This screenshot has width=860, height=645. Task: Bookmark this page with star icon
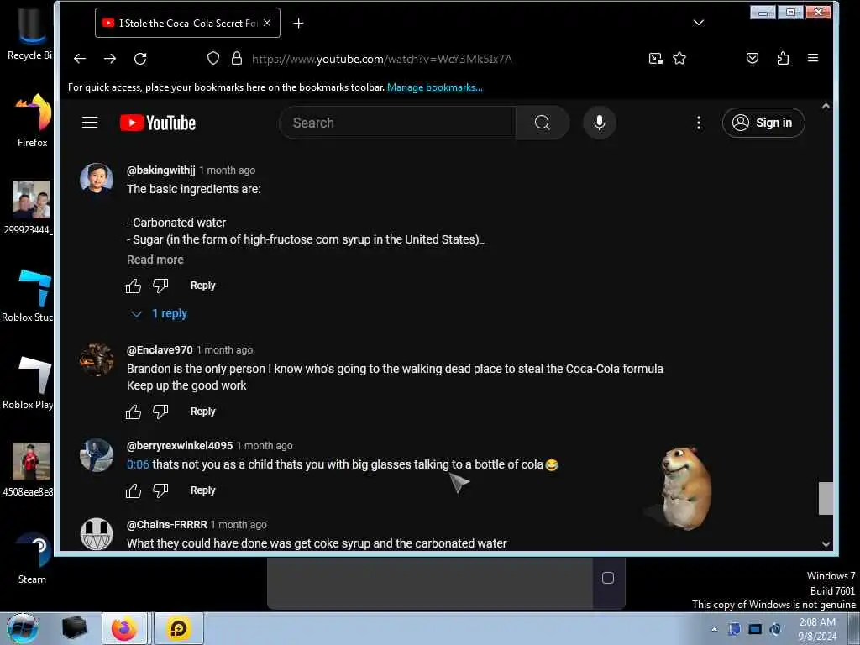pyautogui.click(x=679, y=58)
